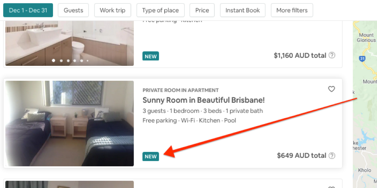Screen dimensions: 377x188
Task: Toggle the Work trip filter
Action: [x=112, y=10]
